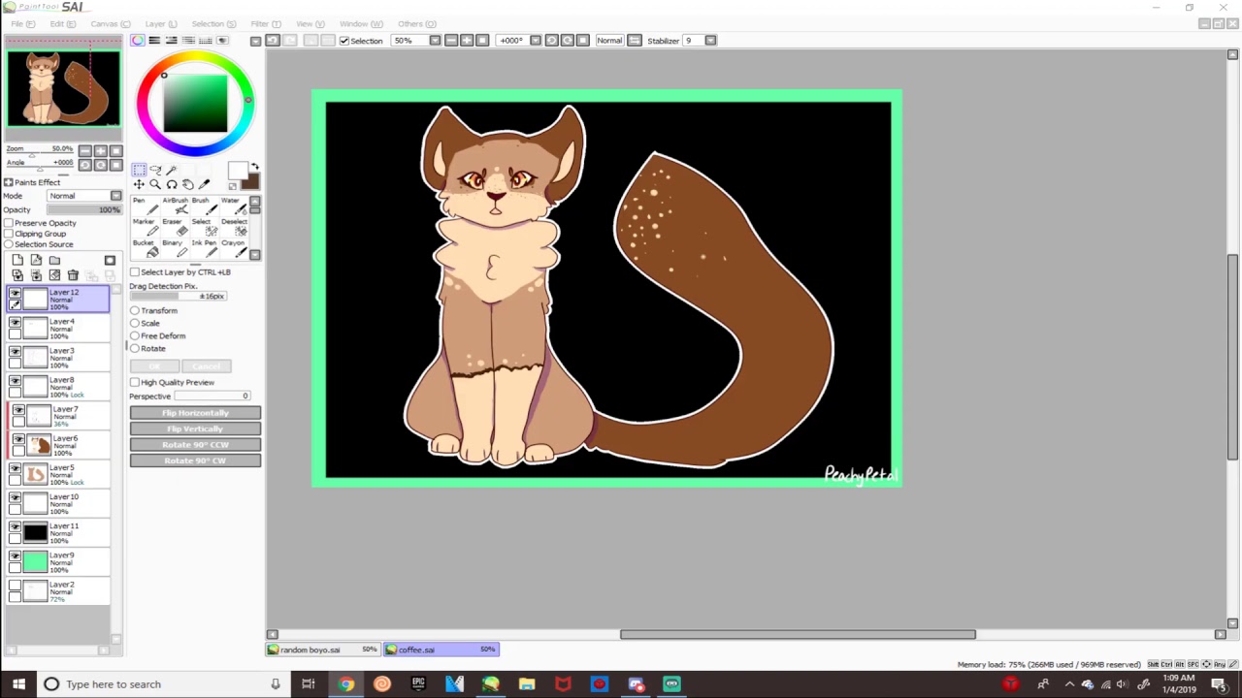Select the Pen tool

146,206
